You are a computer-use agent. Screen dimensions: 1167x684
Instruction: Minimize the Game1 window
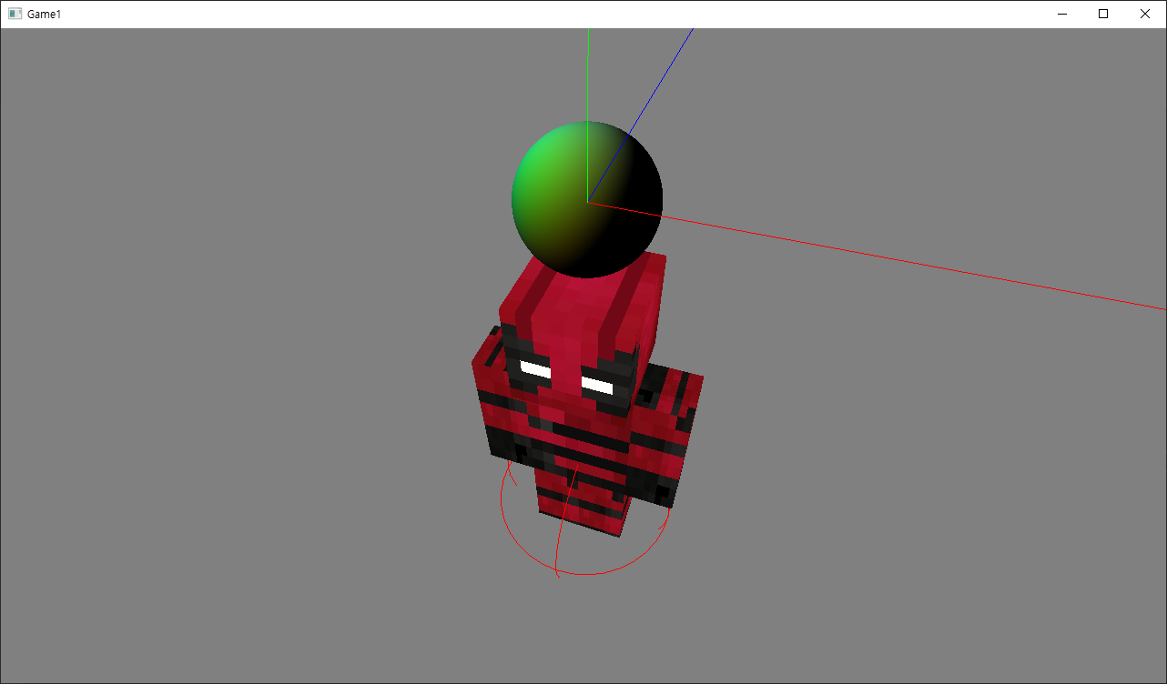(1061, 14)
